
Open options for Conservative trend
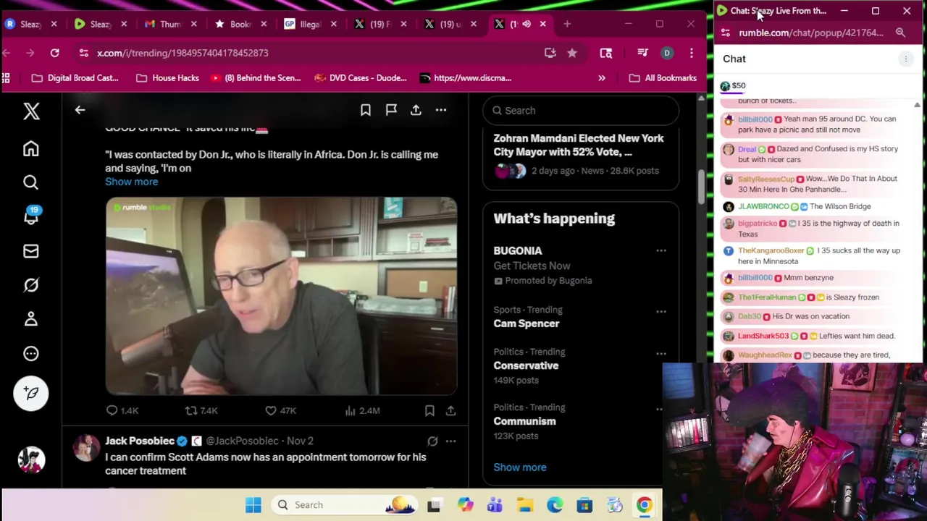point(661,354)
